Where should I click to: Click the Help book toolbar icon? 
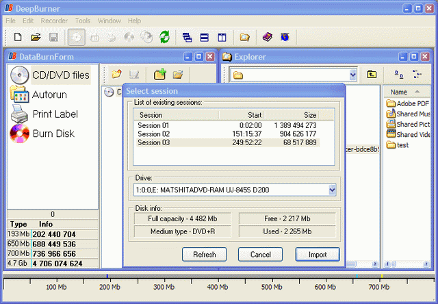(267, 37)
